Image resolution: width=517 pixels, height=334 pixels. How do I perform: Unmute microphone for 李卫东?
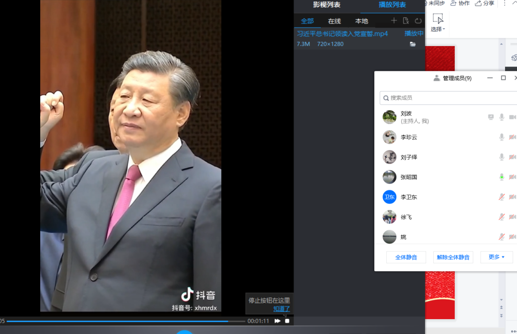coord(502,197)
